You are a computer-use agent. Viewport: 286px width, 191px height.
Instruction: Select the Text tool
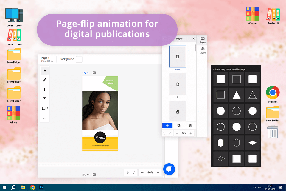click(44, 89)
